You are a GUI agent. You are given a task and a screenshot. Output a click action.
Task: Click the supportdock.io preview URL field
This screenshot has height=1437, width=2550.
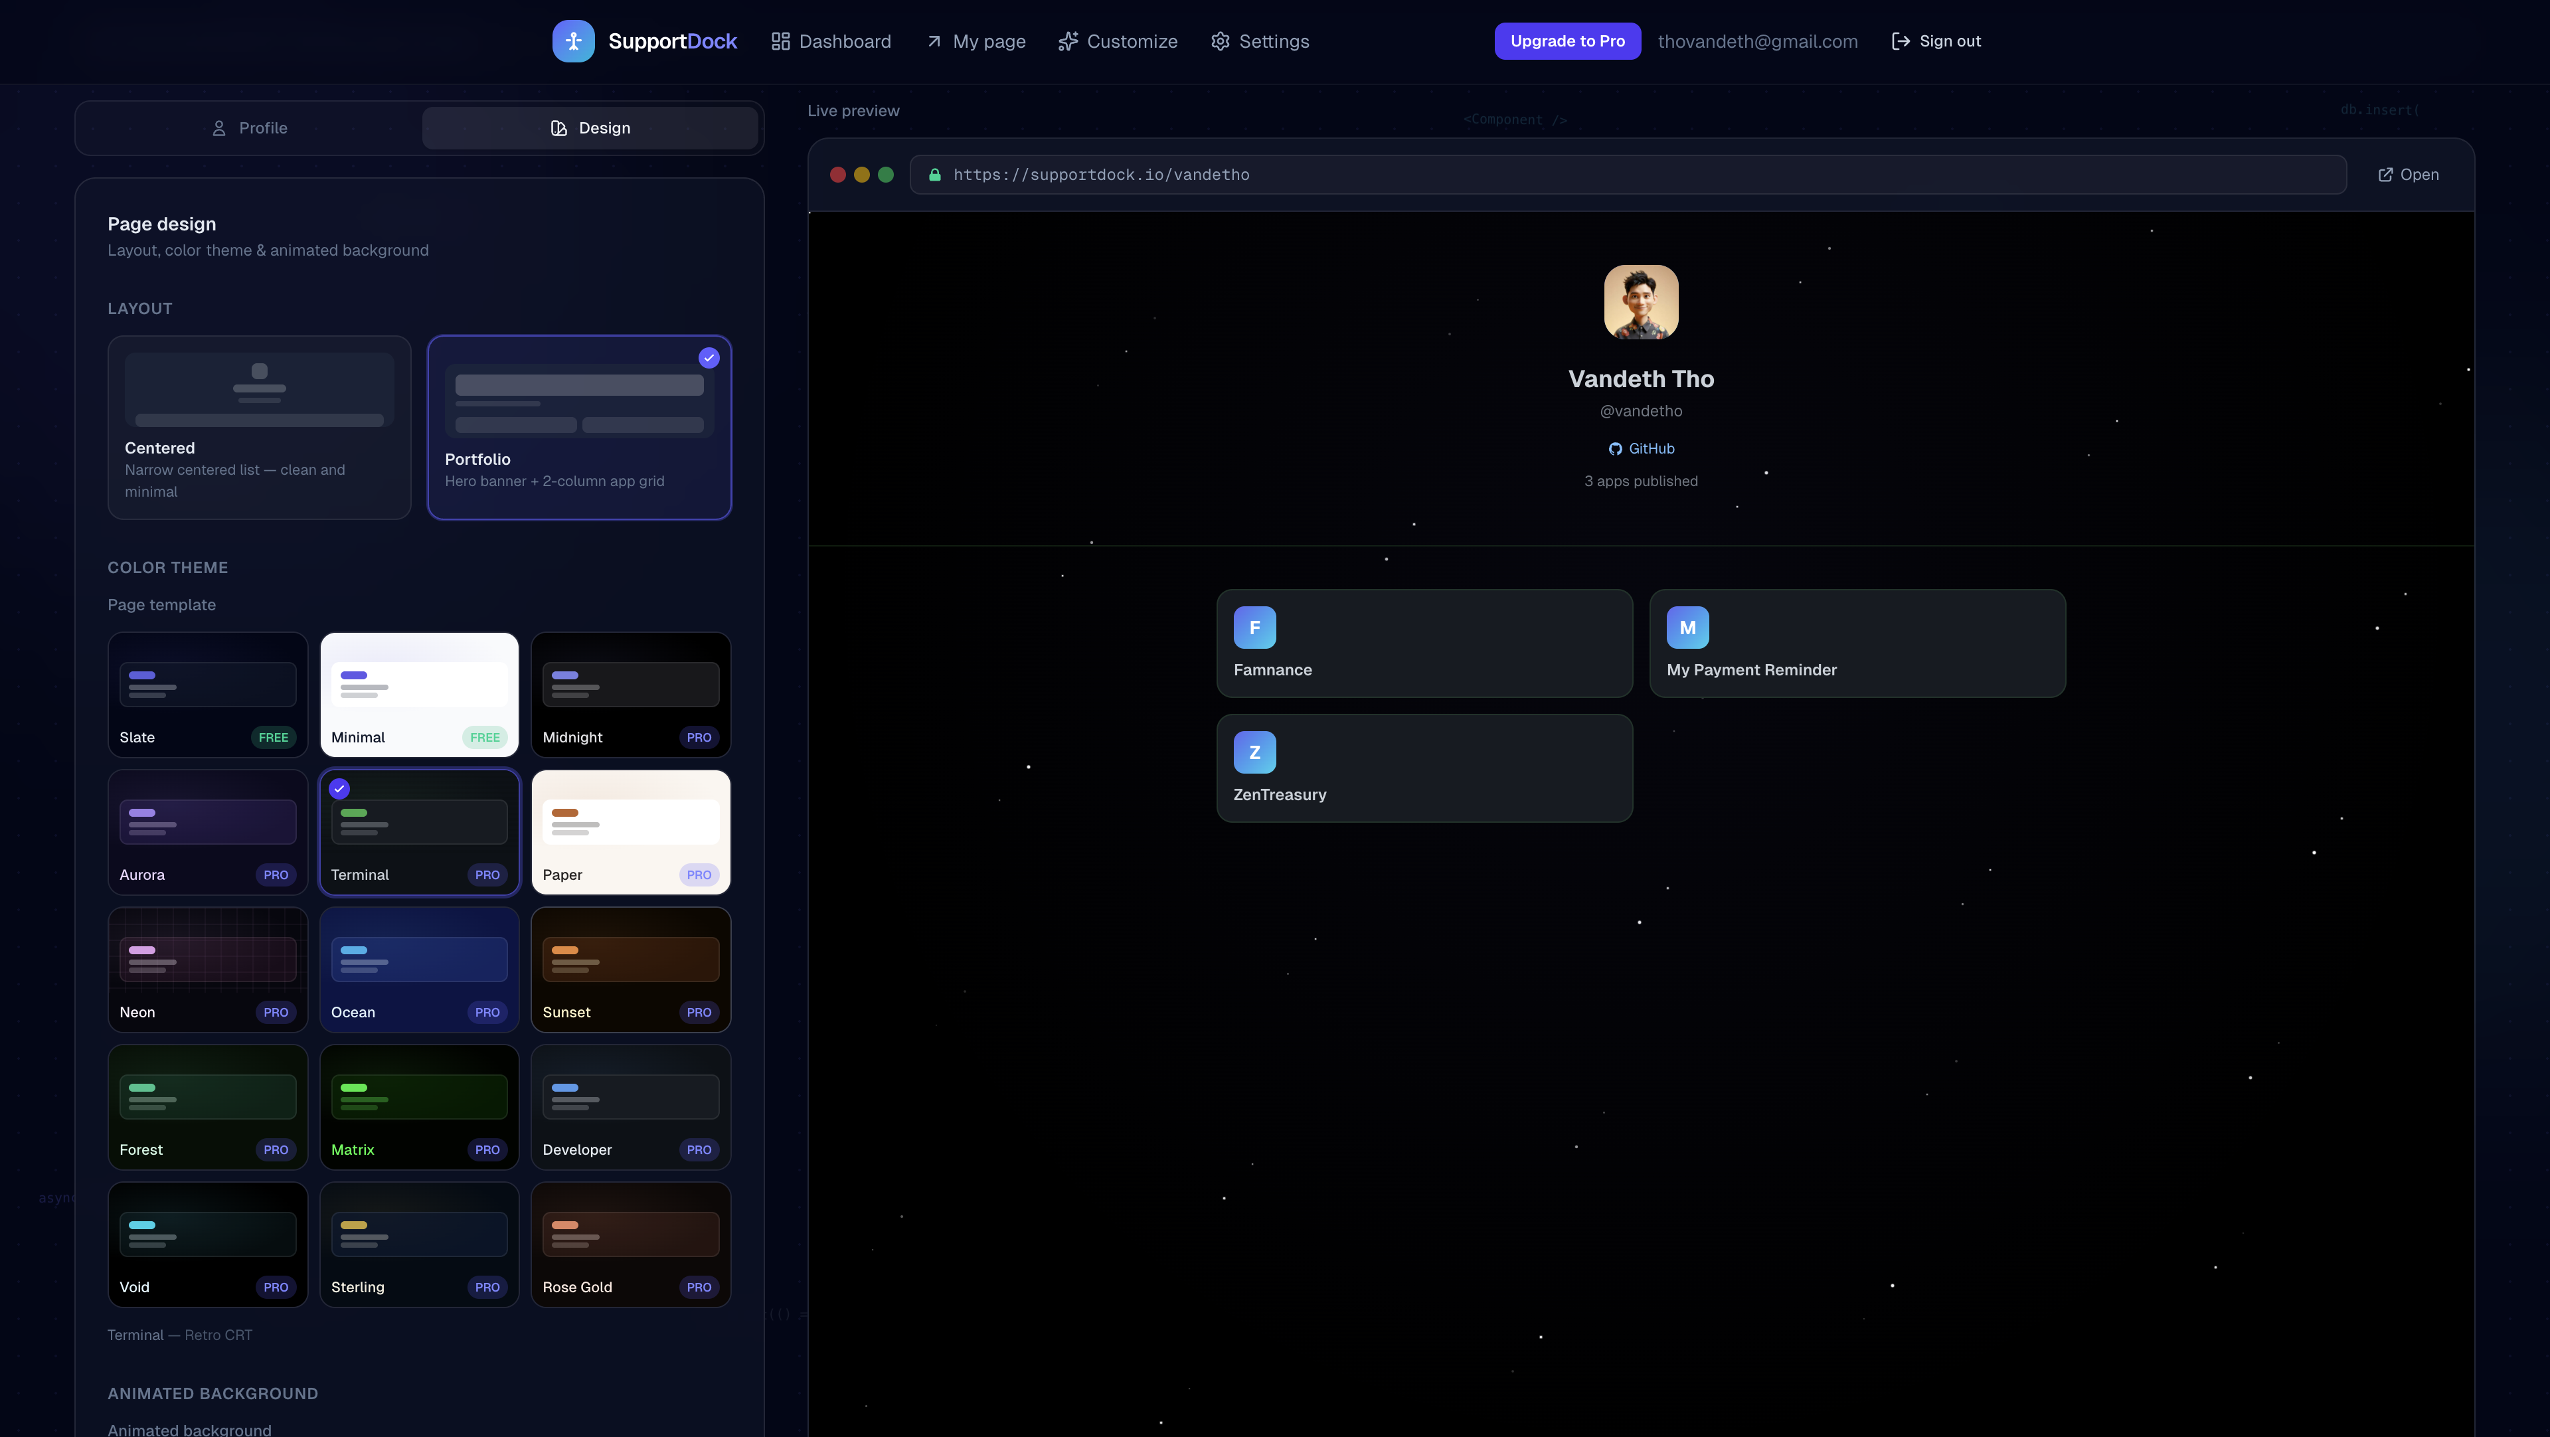coord(1628,175)
